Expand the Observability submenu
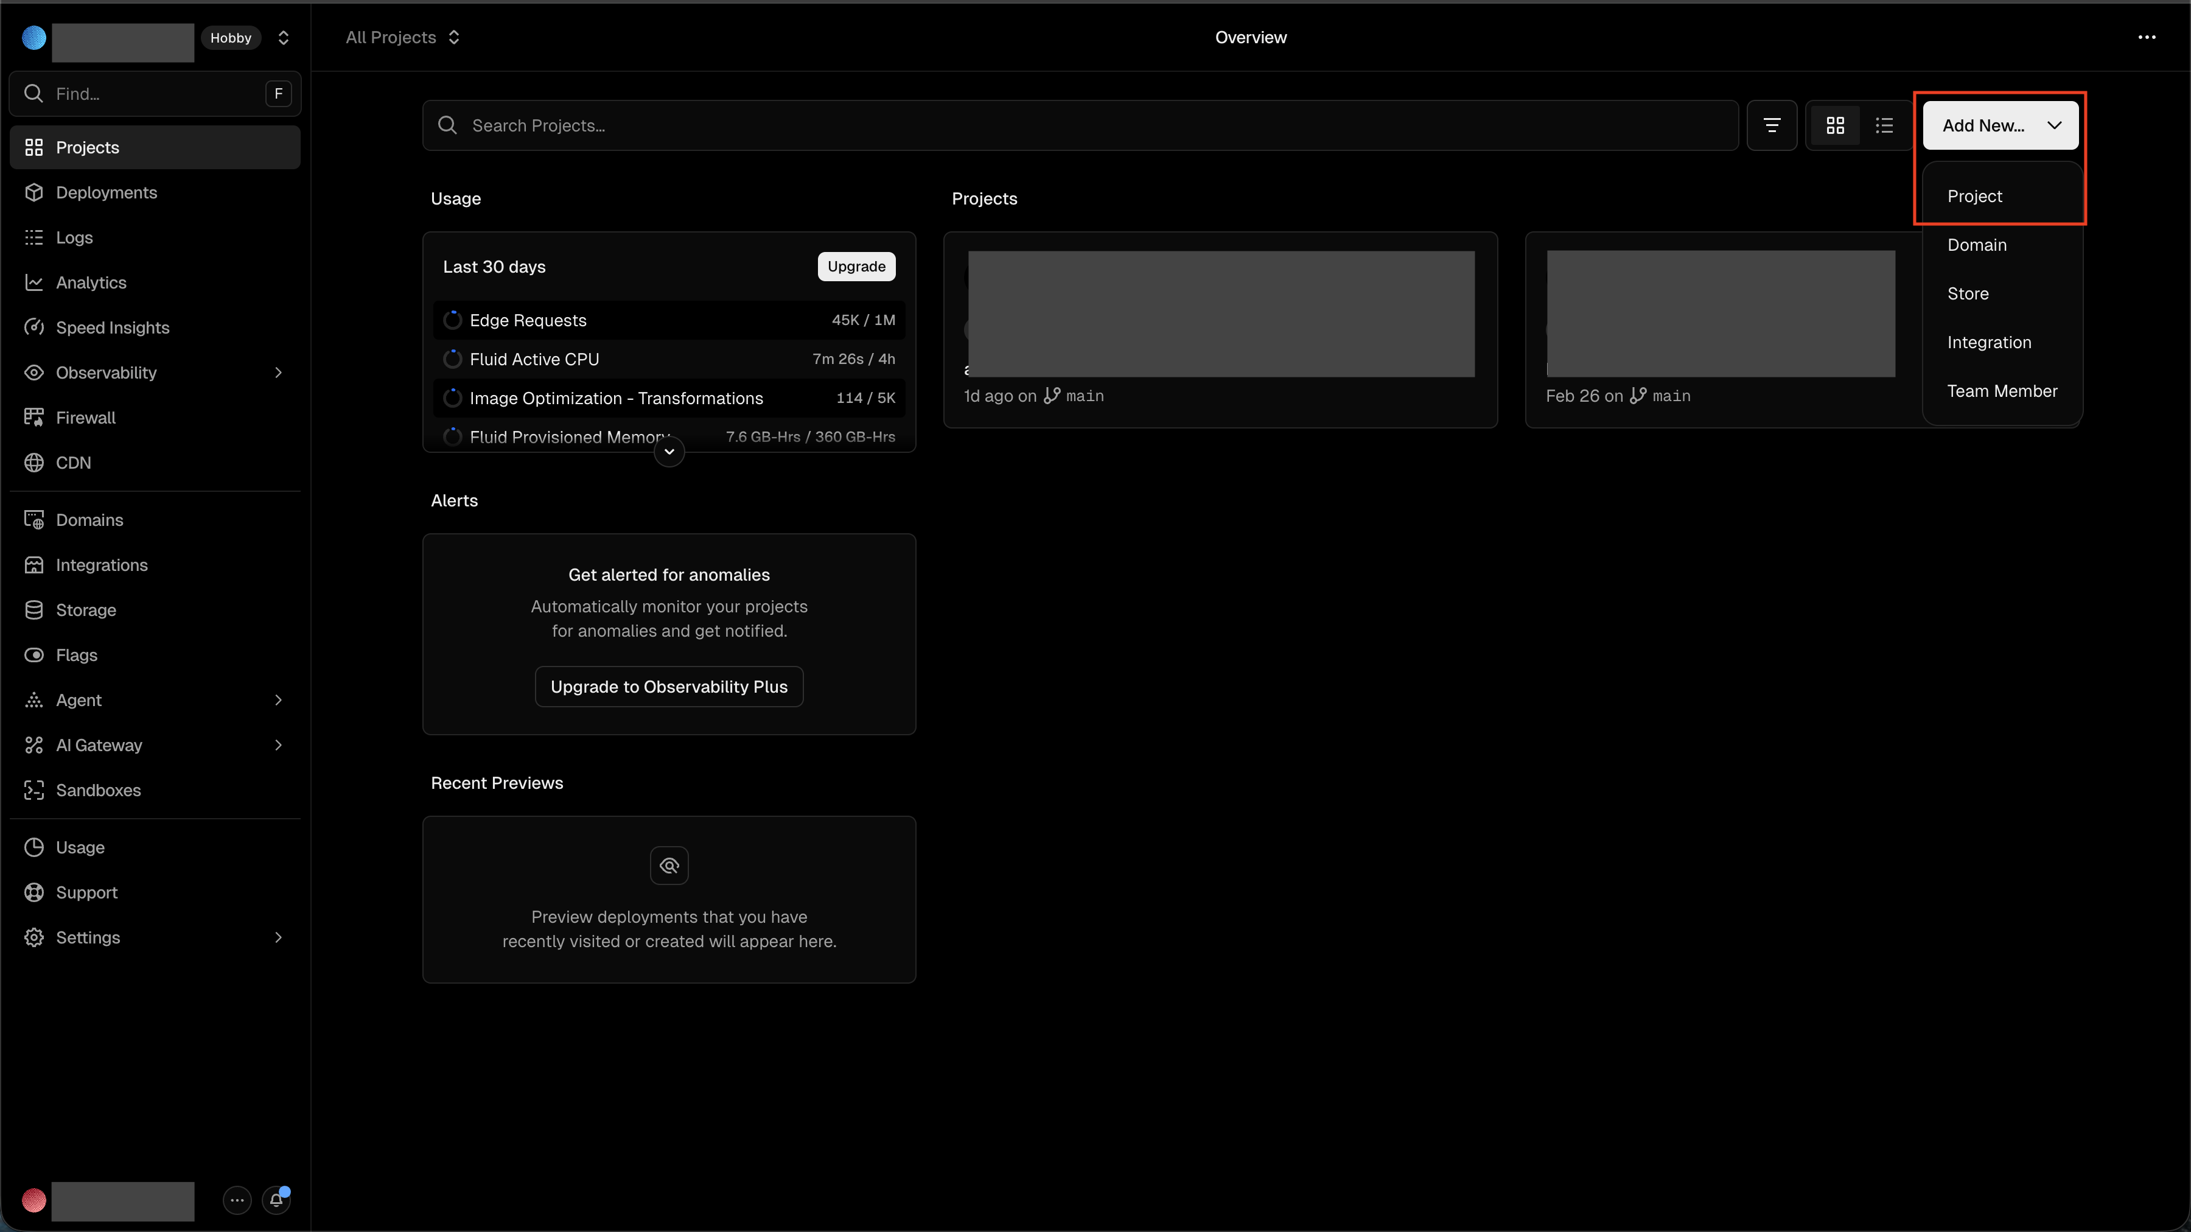Viewport: 2191px width, 1232px height. (278, 373)
